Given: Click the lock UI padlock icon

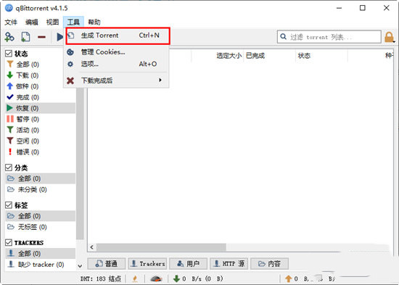Looking at the screenshot, I should pos(389,37).
